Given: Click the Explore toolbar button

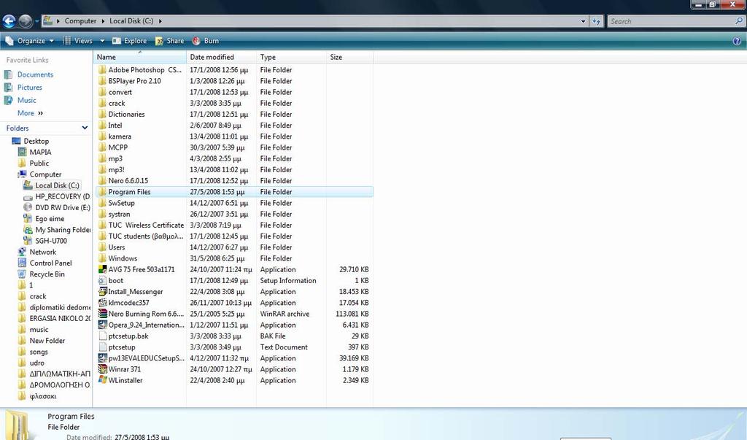Looking at the screenshot, I should coord(130,41).
